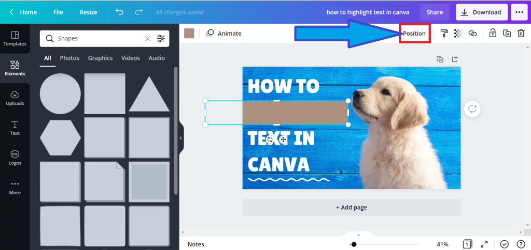The image size is (531, 250).
Task: Click the elements panel vertical scrollbar
Action: [x=175, y=130]
